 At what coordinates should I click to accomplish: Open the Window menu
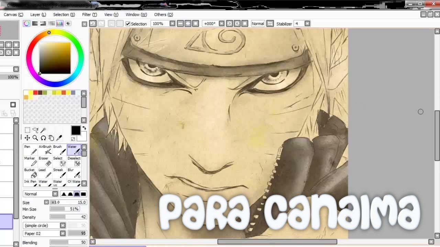pos(136,14)
